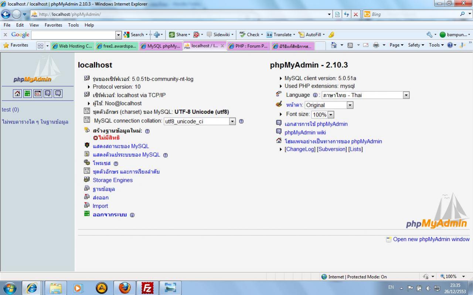Click the Sidewiki toolbar button
Screen dimensions: 473x295
click(x=220, y=35)
